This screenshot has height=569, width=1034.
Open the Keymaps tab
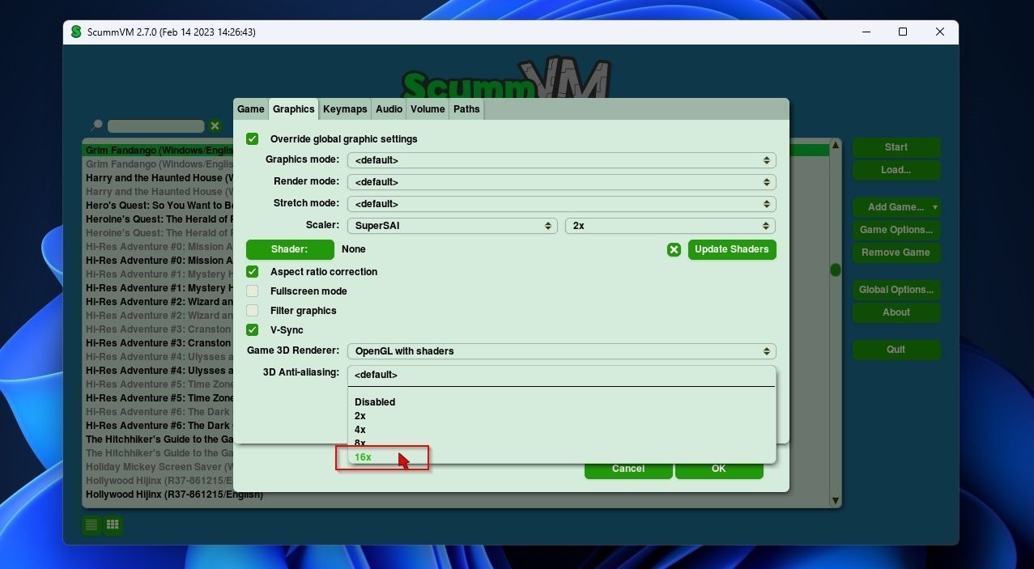tap(345, 109)
